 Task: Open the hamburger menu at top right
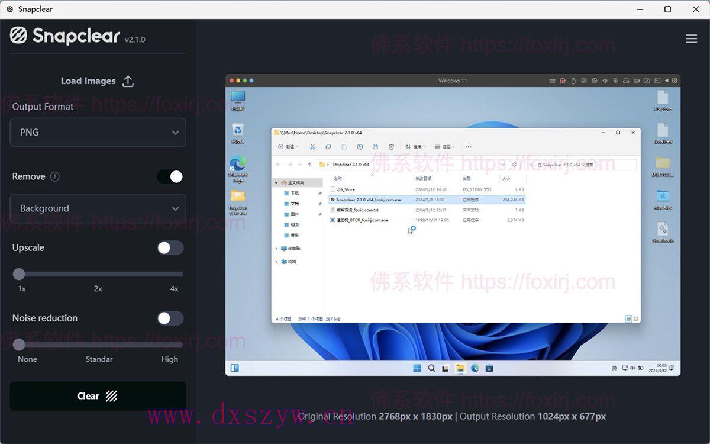tap(691, 38)
